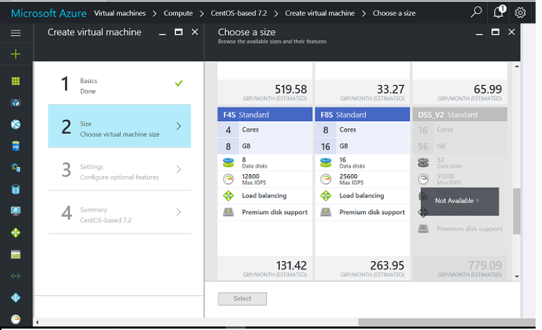This screenshot has height=330, width=542.
Task: Open the Virtual machines monitor icon
Action: 15,211
